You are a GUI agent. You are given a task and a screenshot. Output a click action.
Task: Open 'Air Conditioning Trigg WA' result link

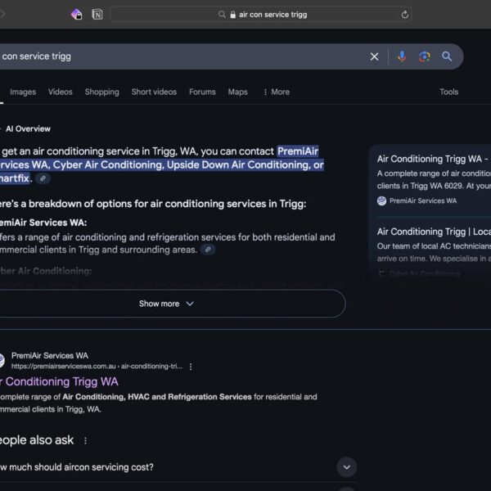(x=59, y=381)
